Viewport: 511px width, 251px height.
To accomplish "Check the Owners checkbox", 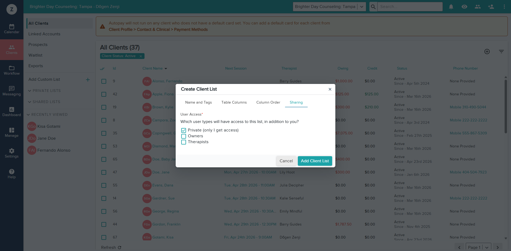I will pos(184,136).
